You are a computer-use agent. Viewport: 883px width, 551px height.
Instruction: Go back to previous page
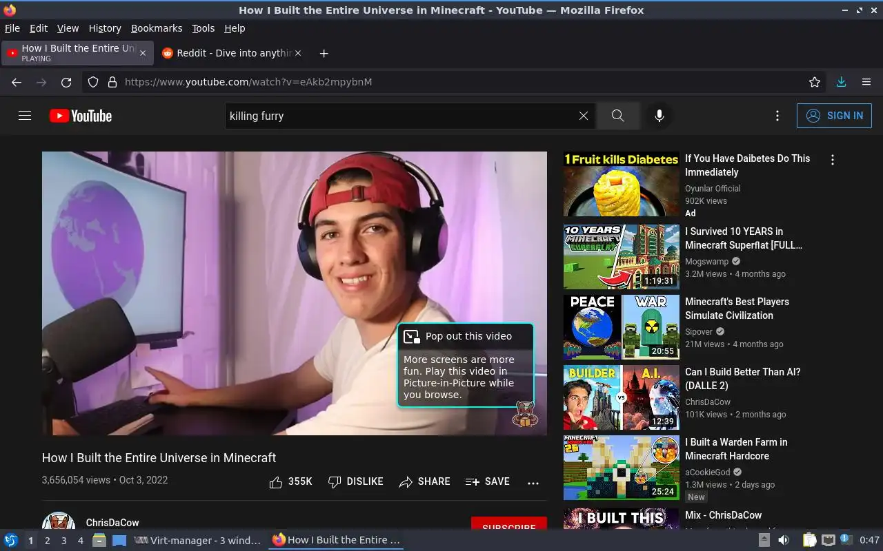(x=17, y=82)
